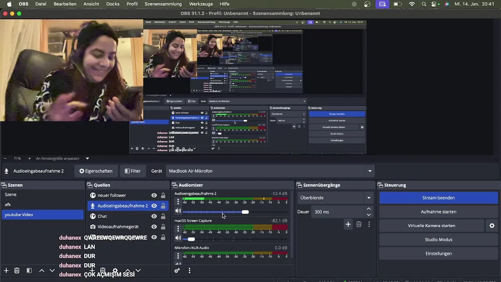501x282 pixels.
Task: Select the Szene scene
Action: pos(42,194)
